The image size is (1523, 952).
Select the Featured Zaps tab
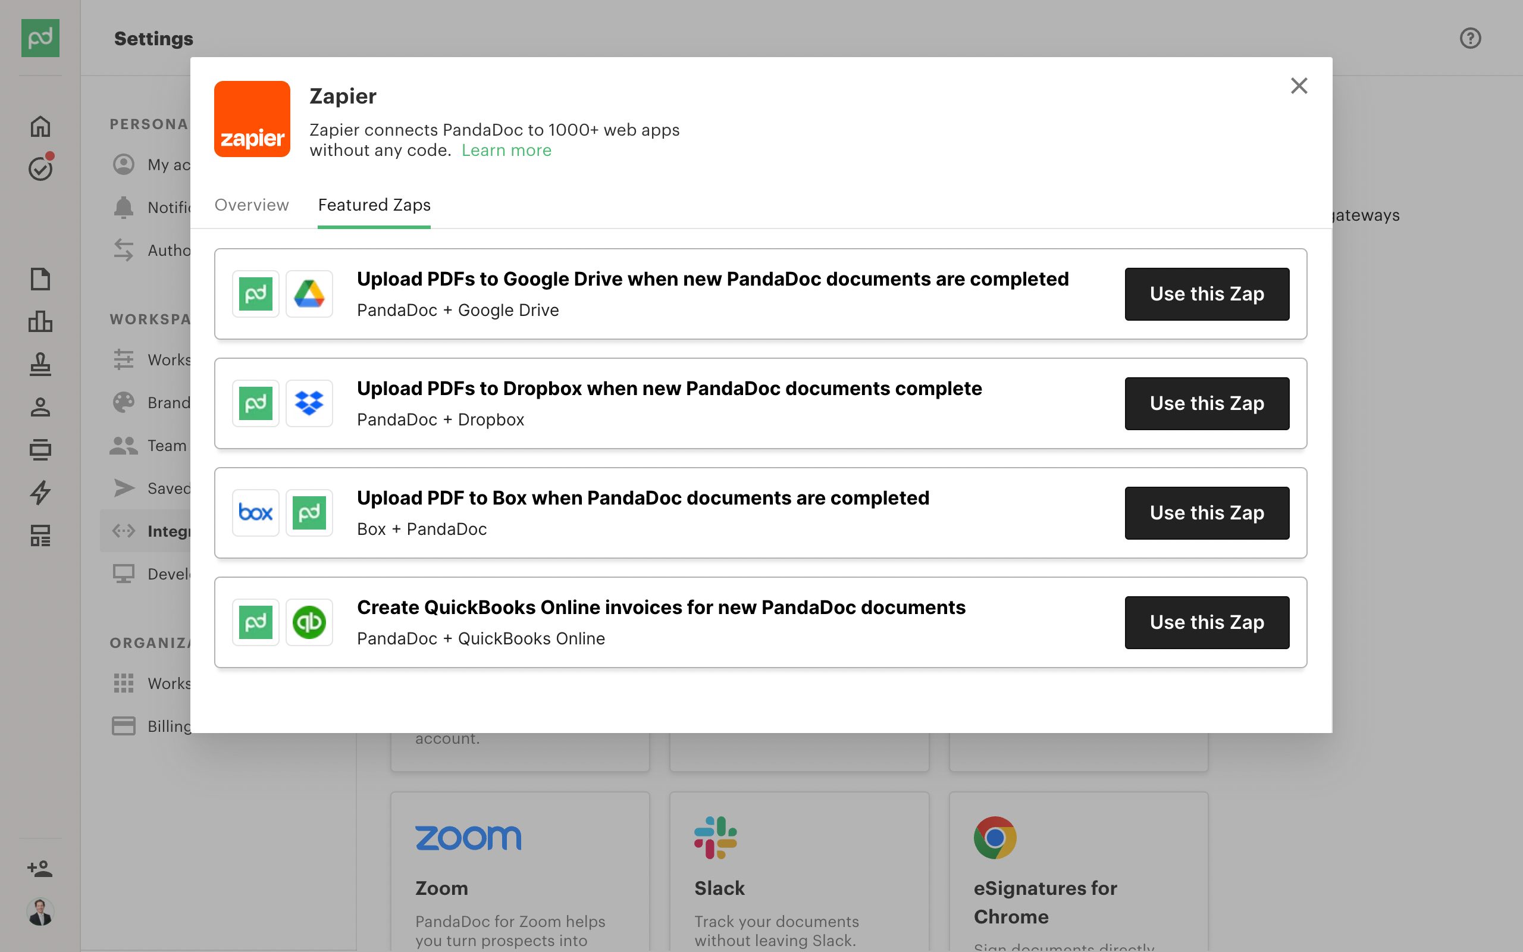click(x=374, y=205)
